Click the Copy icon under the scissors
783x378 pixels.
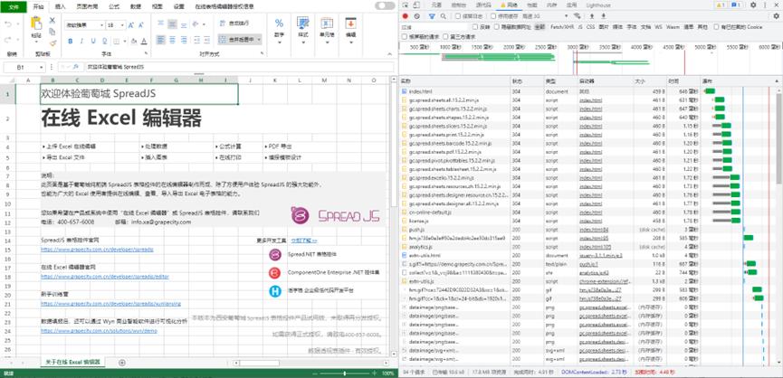[52, 32]
